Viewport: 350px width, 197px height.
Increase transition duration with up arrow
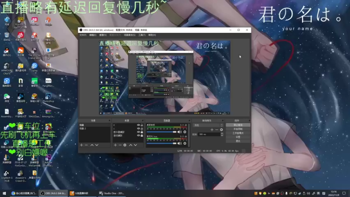222,134
